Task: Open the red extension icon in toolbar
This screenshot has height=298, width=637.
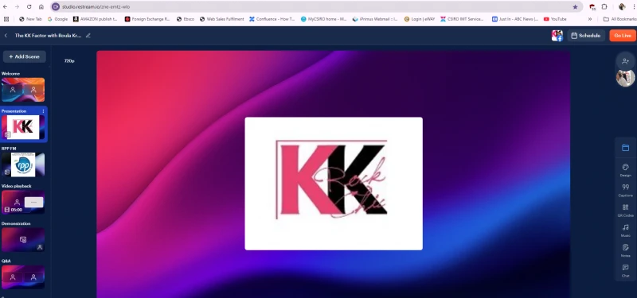Action: coord(592,7)
